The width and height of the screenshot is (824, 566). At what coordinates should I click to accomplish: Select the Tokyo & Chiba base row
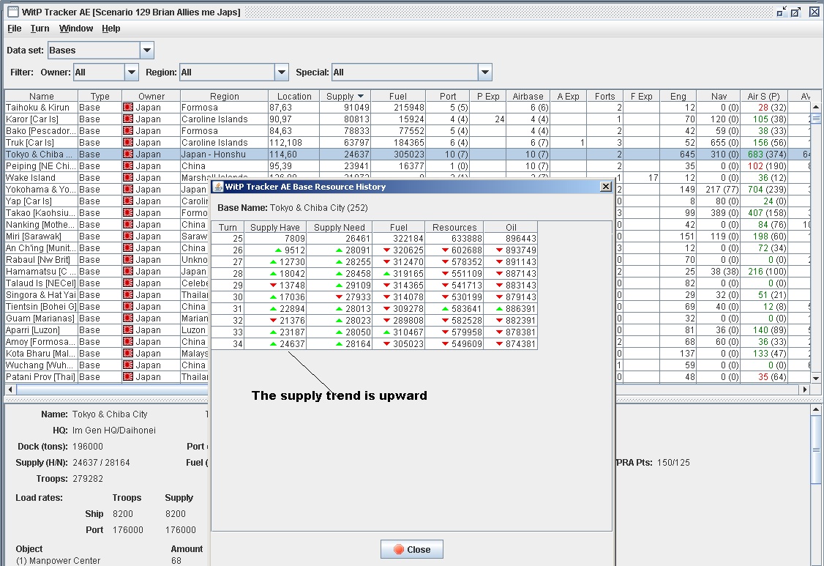408,154
